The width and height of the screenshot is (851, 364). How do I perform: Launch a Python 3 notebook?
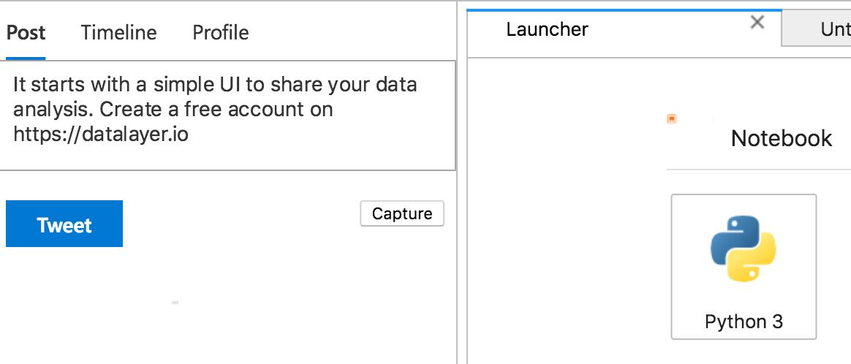point(744,267)
